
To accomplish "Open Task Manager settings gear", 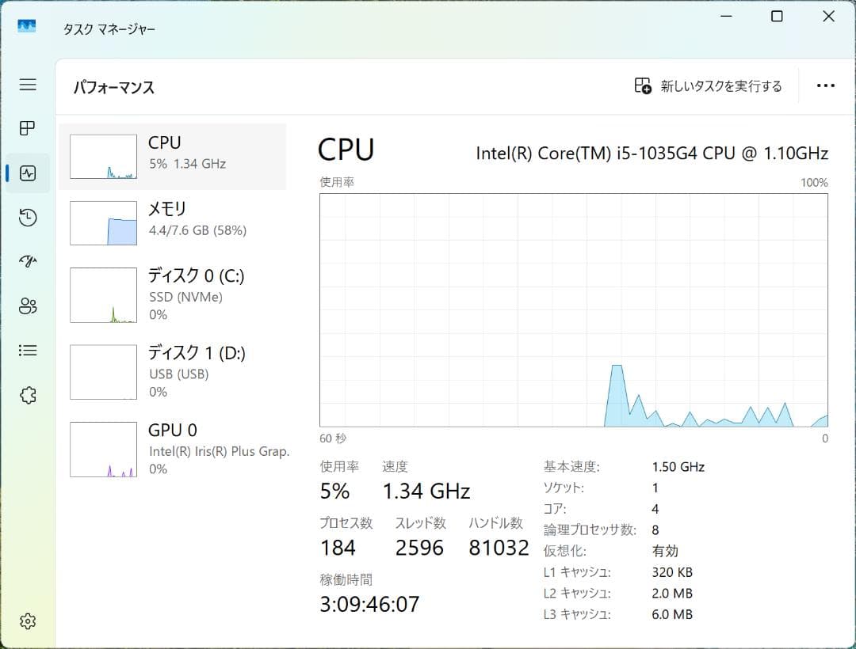I will (28, 621).
